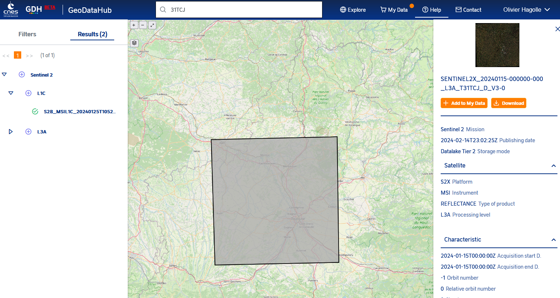This screenshot has height=298, width=560.
Task: Select the L1C tree label
Action: click(x=41, y=93)
